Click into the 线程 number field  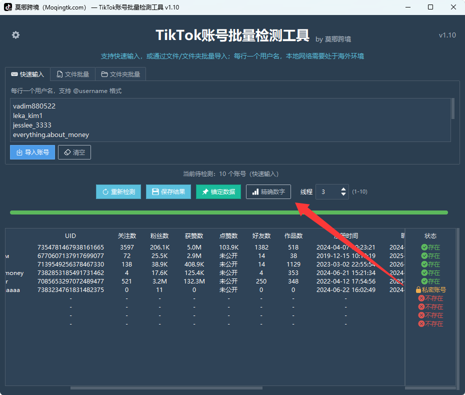(x=328, y=192)
